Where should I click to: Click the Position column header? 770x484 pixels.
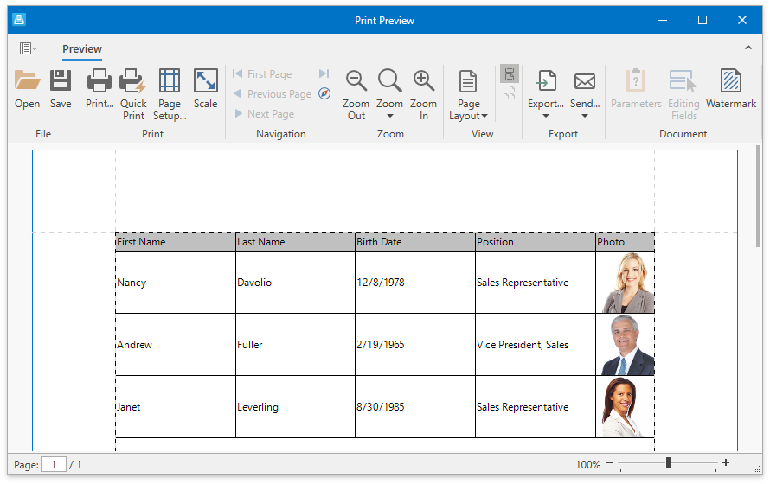[x=536, y=242]
